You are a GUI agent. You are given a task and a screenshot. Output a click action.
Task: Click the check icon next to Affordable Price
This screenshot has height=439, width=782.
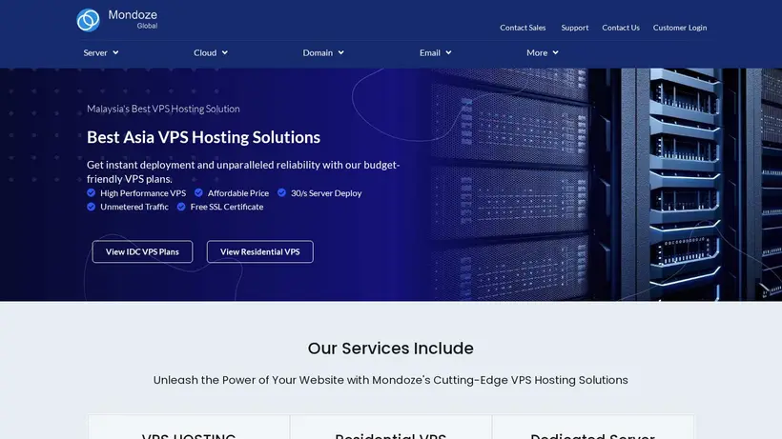pos(198,192)
